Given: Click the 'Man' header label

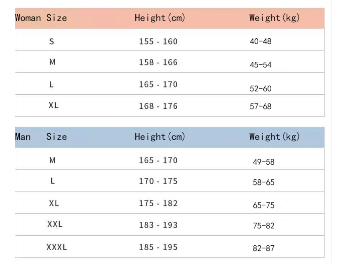Looking at the screenshot, I should point(23,137).
